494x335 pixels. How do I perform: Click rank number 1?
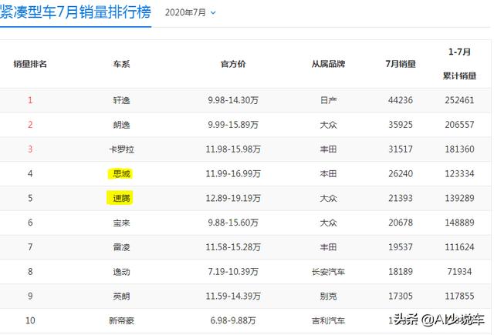30,100
